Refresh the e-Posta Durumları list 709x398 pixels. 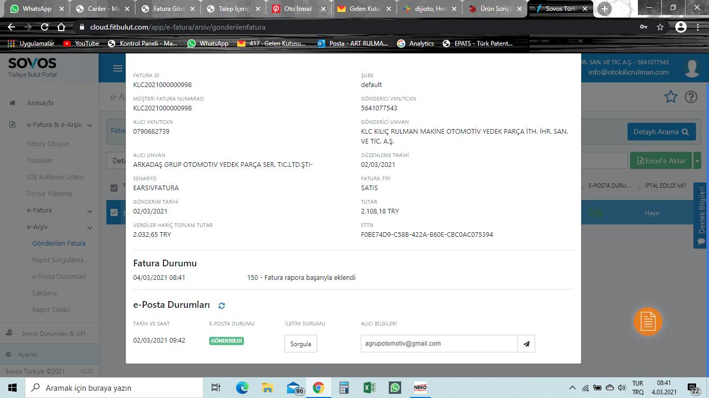[x=222, y=306]
